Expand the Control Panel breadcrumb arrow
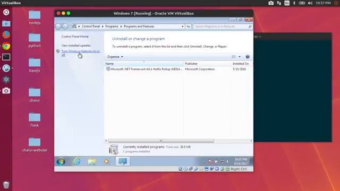Screen dimensions: 340x191 pos(103,27)
